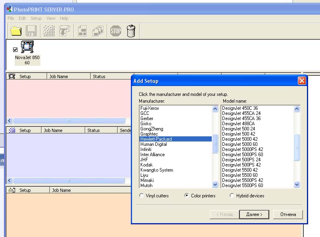Click the Далее next button
The image size is (320, 237).
click(254, 214)
